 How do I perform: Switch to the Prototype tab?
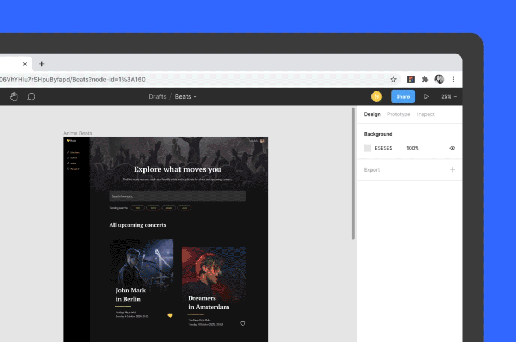pyautogui.click(x=399, y=114)
